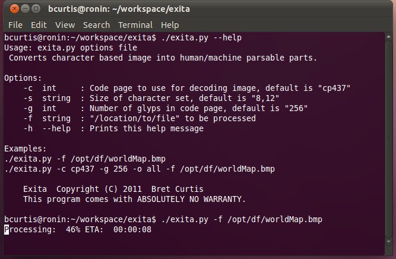Click the ABSOLUTELY NO WARRANTY line
396x259 pixels.
(x=134, y=199)
